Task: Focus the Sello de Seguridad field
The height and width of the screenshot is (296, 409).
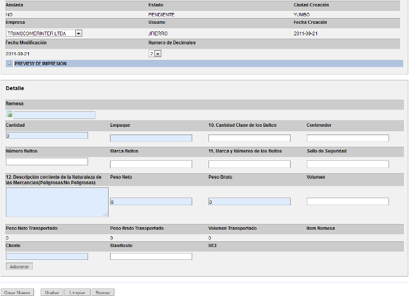Action: 347,164
